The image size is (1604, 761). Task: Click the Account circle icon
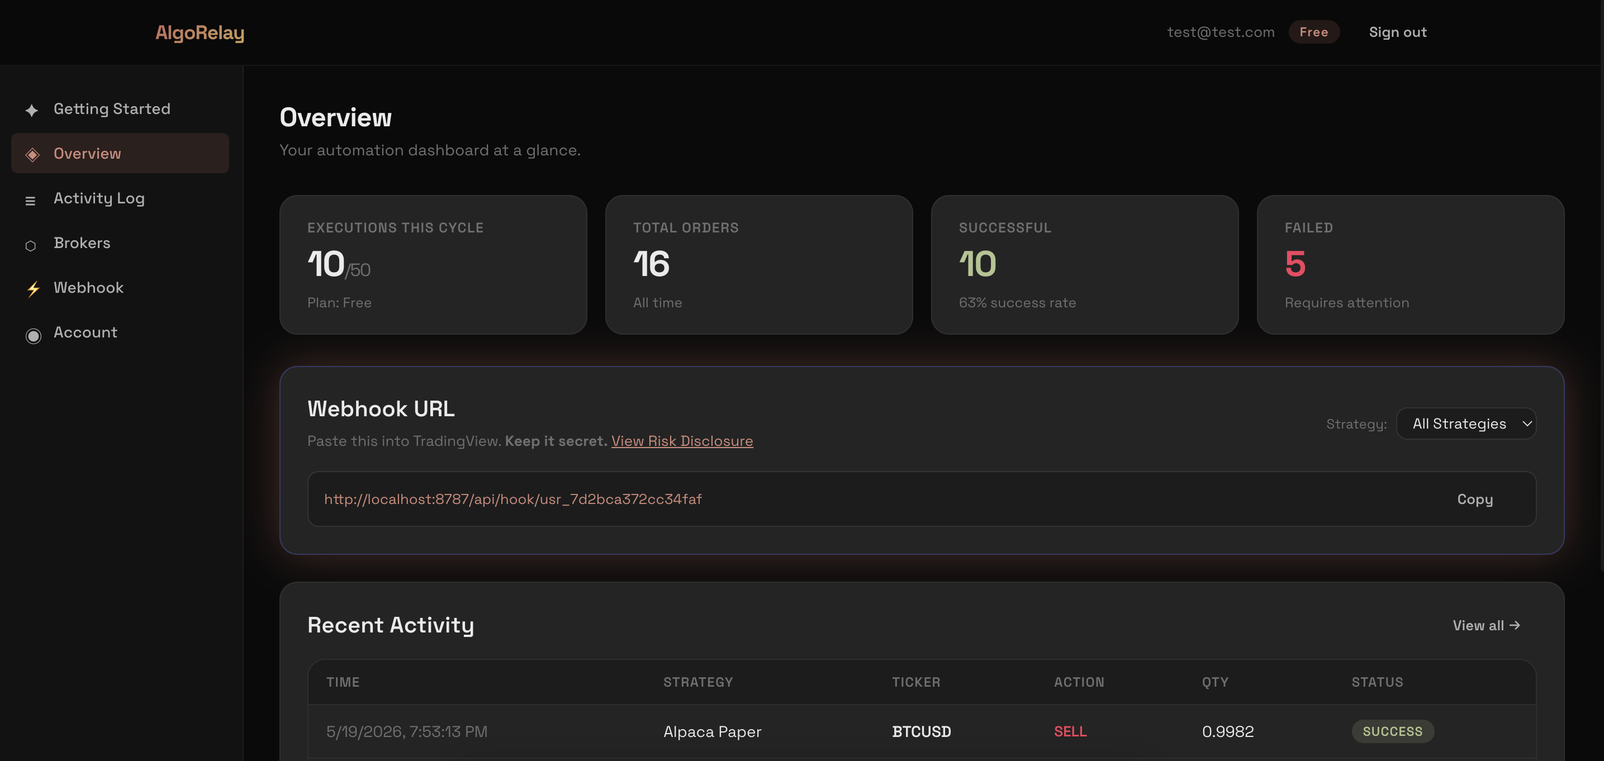pos(33,336)
